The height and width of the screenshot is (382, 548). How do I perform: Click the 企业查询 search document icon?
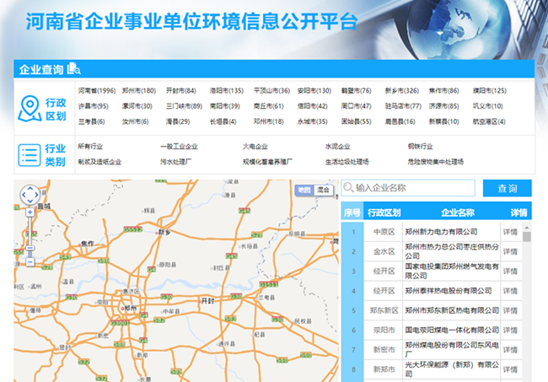click(x=73, y=69)
